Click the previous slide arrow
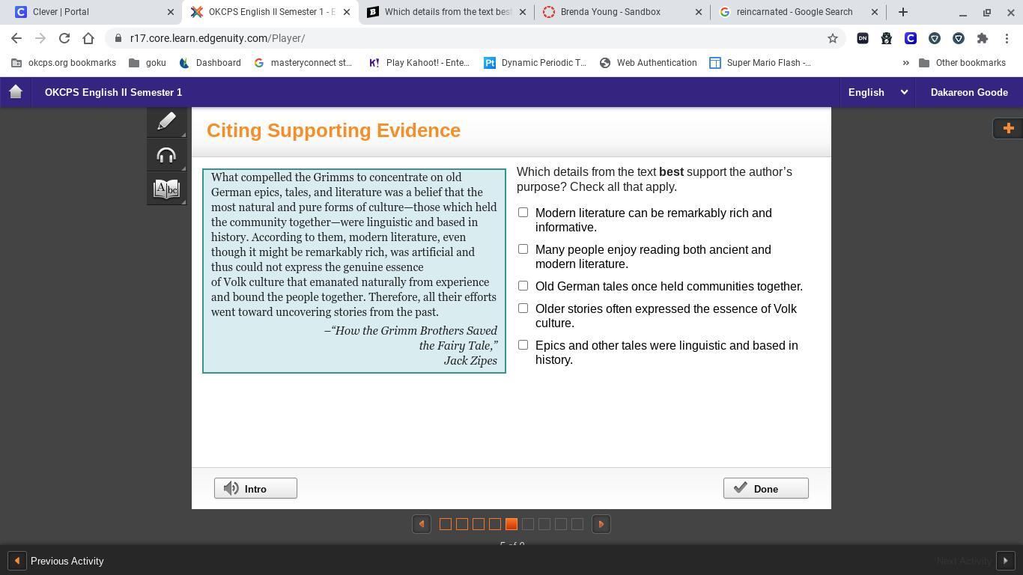Image resolution: width=1023 pixels, height=575 pixels. [x=422, y=524]
